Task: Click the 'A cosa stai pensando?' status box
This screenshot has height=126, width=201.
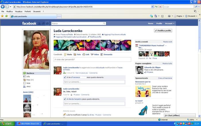Action: point(92,60)
